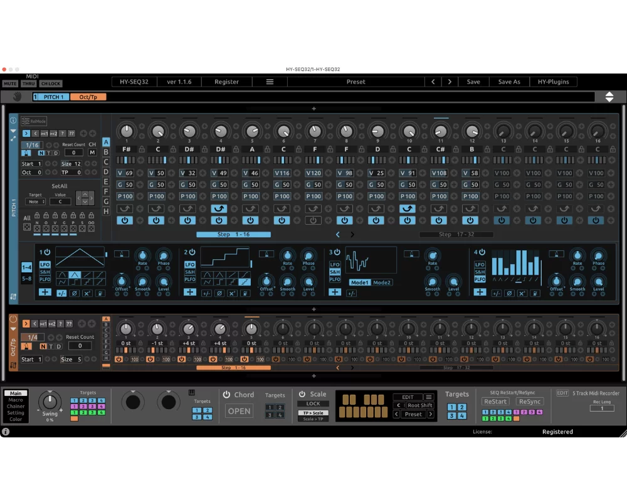This screenshot has height=502, width=627.
Task: Select the ><1 ping-pong direction on PITCH 1
Action: point(44,133)
